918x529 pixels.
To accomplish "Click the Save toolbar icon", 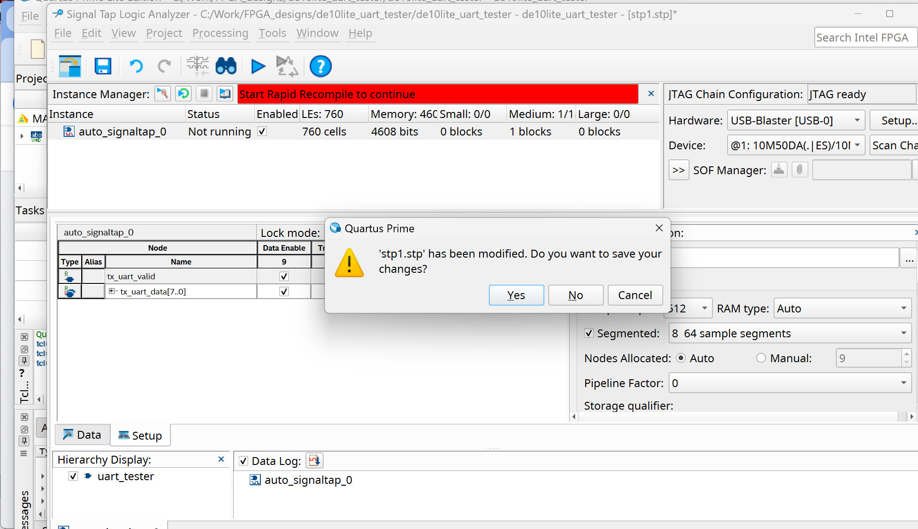I will [x=103, y=66].
